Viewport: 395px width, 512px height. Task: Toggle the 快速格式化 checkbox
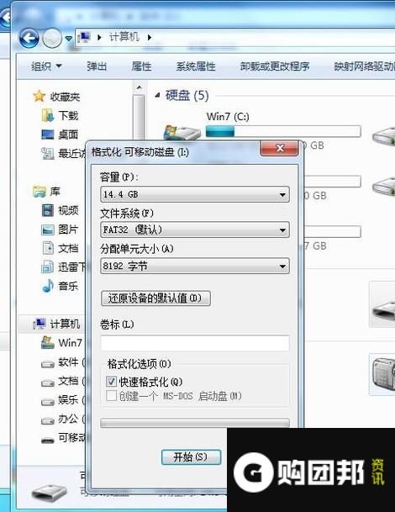pyautogui.click(x=111, y=381)
